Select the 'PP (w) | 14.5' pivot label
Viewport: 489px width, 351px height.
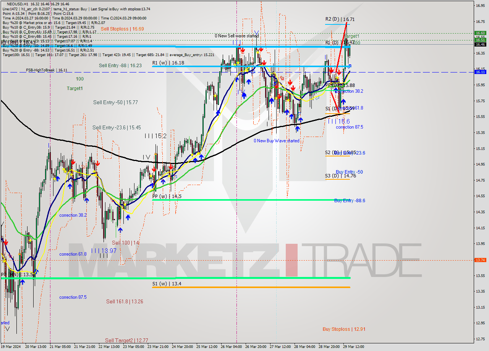[167, 196]
